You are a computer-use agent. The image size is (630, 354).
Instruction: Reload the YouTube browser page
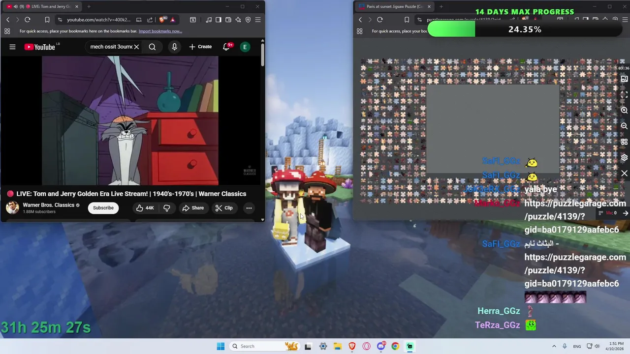tap(28, 20)
